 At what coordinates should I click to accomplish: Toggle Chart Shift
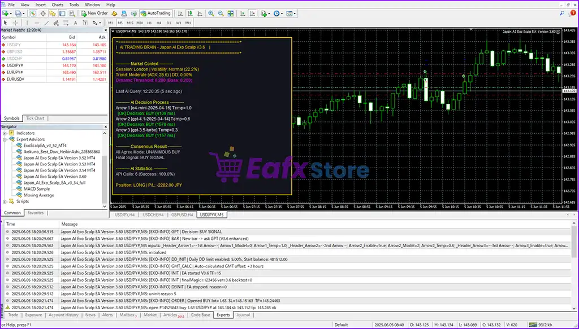click(253, 14)
